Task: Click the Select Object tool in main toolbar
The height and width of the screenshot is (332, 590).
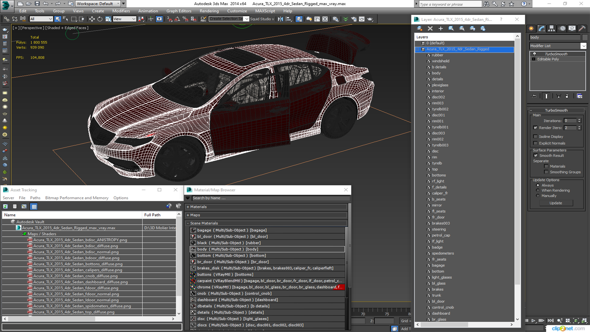Action: pos(57,19)
